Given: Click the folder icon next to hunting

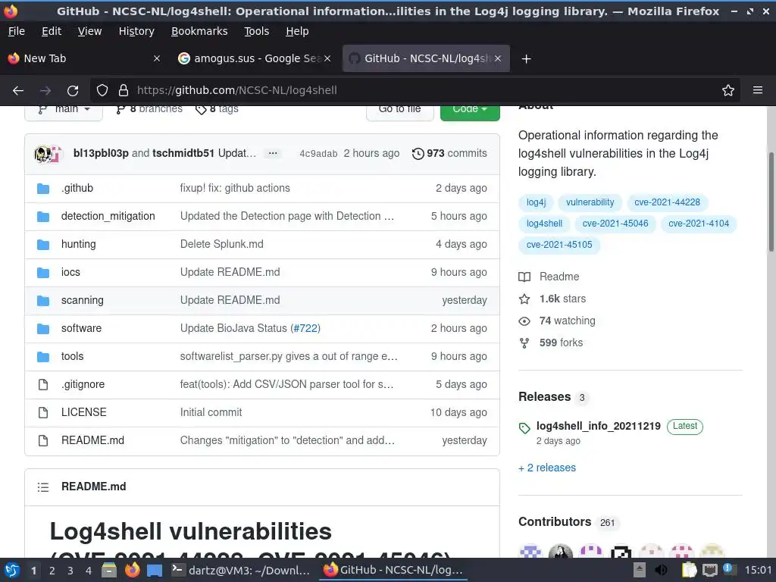Looking at the screenshot, I should (x=43, y=245).
